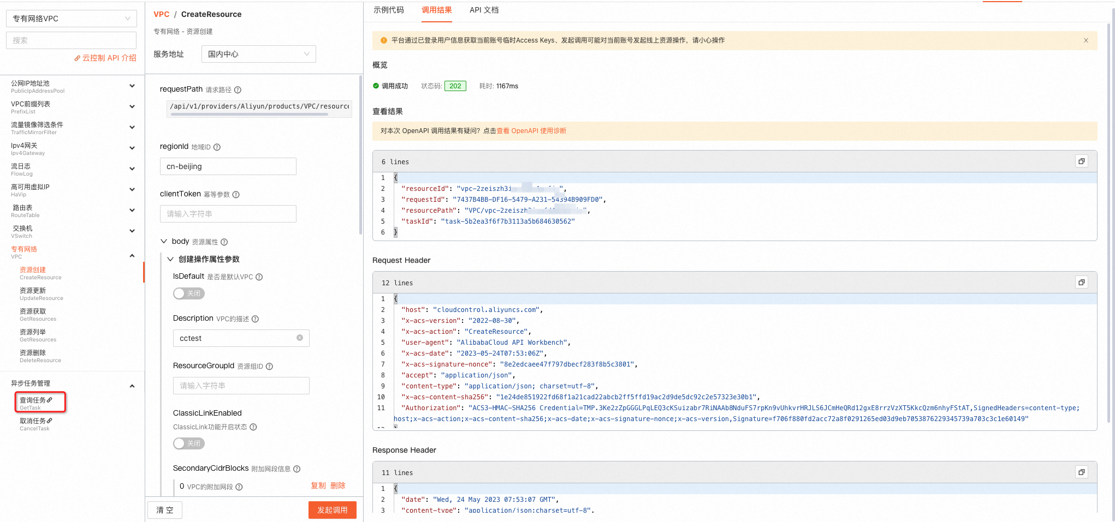Copy the 6 lines result JSON
Screen dimensions: 1115x522
point(1082,161)
